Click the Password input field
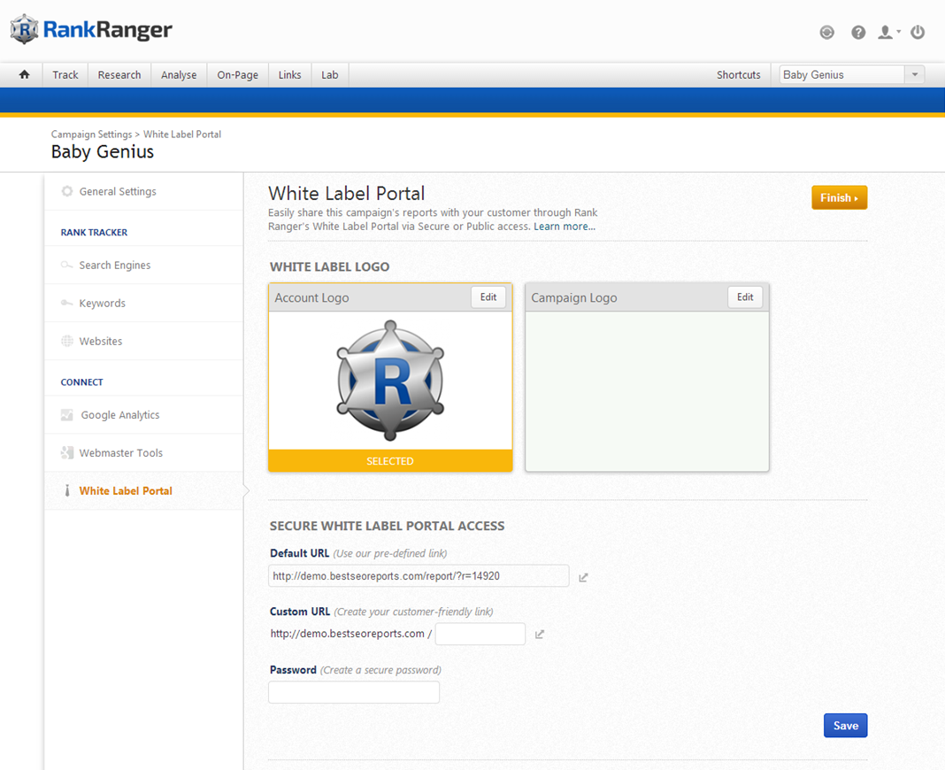The height and width of the screenshot is (770, 945). [354, 692]
